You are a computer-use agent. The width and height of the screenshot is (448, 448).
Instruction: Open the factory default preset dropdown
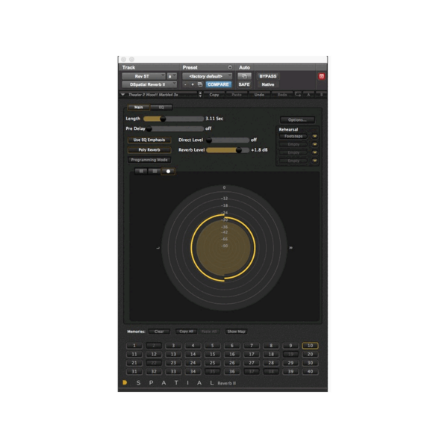click(x=207, y=76)
